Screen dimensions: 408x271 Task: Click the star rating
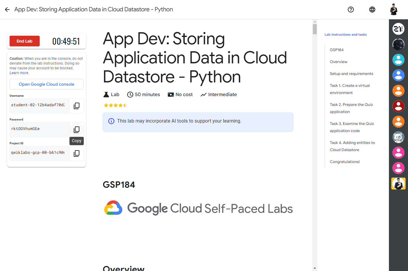point(115,105)
